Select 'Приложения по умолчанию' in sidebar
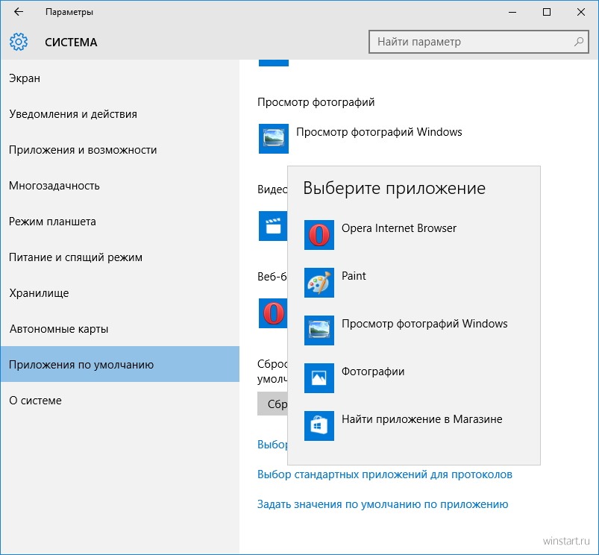 coord(120,364)
